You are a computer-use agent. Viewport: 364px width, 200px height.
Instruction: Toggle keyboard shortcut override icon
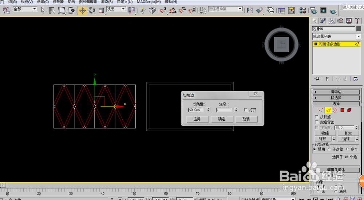(152, 11)
